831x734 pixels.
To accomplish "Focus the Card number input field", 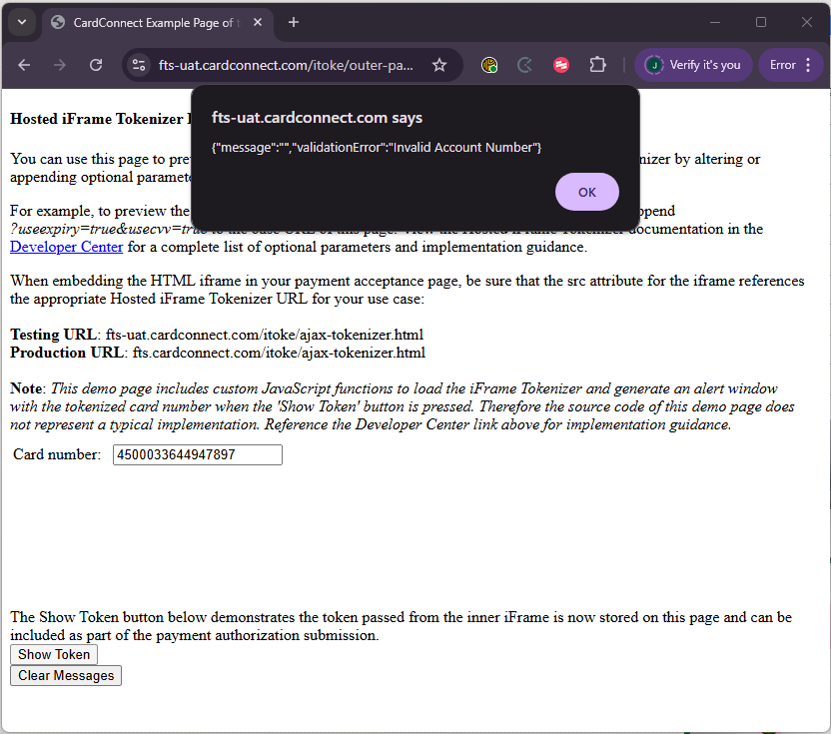I will pos(197,454).
